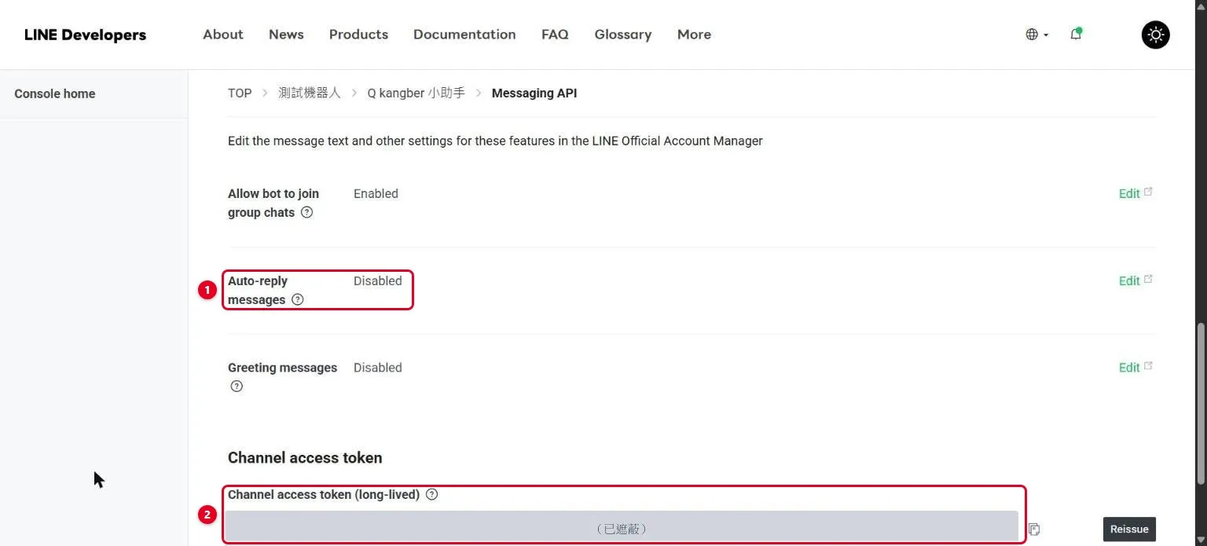Image resolution: width=1207 pixels, height=546 pixels.
Task: Open the notifications bell
Action: pyautogui.click(x=1076, y=34)
